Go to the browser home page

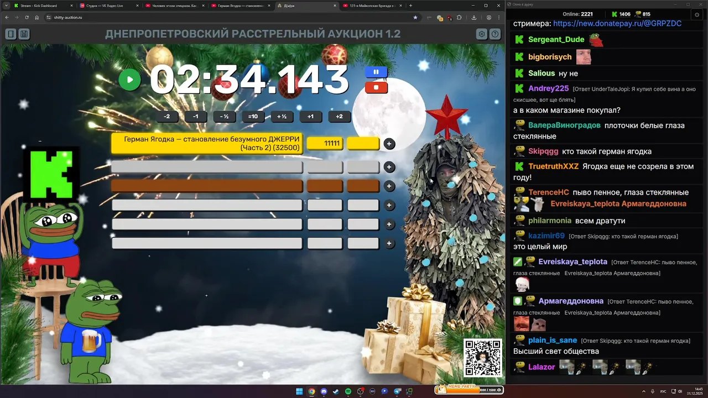click(x=37, y=17)
